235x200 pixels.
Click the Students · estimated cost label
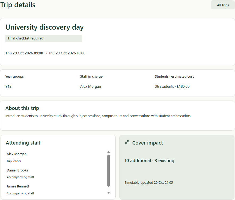pyautogui.click(x=174, y=77)
